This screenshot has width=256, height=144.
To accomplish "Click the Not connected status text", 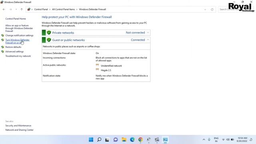I will click(135, 32).
